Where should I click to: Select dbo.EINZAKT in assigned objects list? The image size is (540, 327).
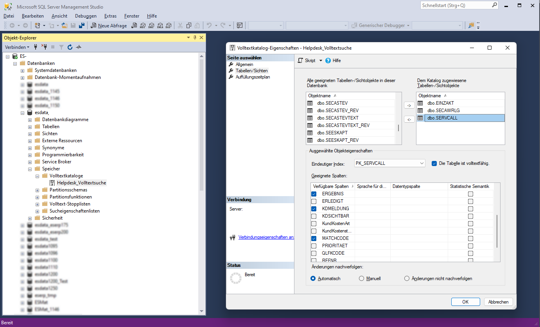pos(441,103)
